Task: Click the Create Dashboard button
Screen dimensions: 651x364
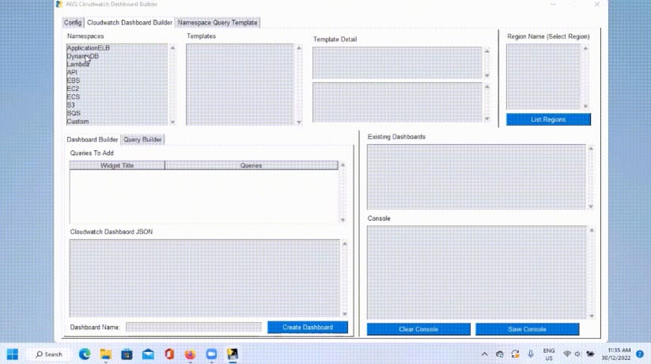Action: (x=308, y=327)
